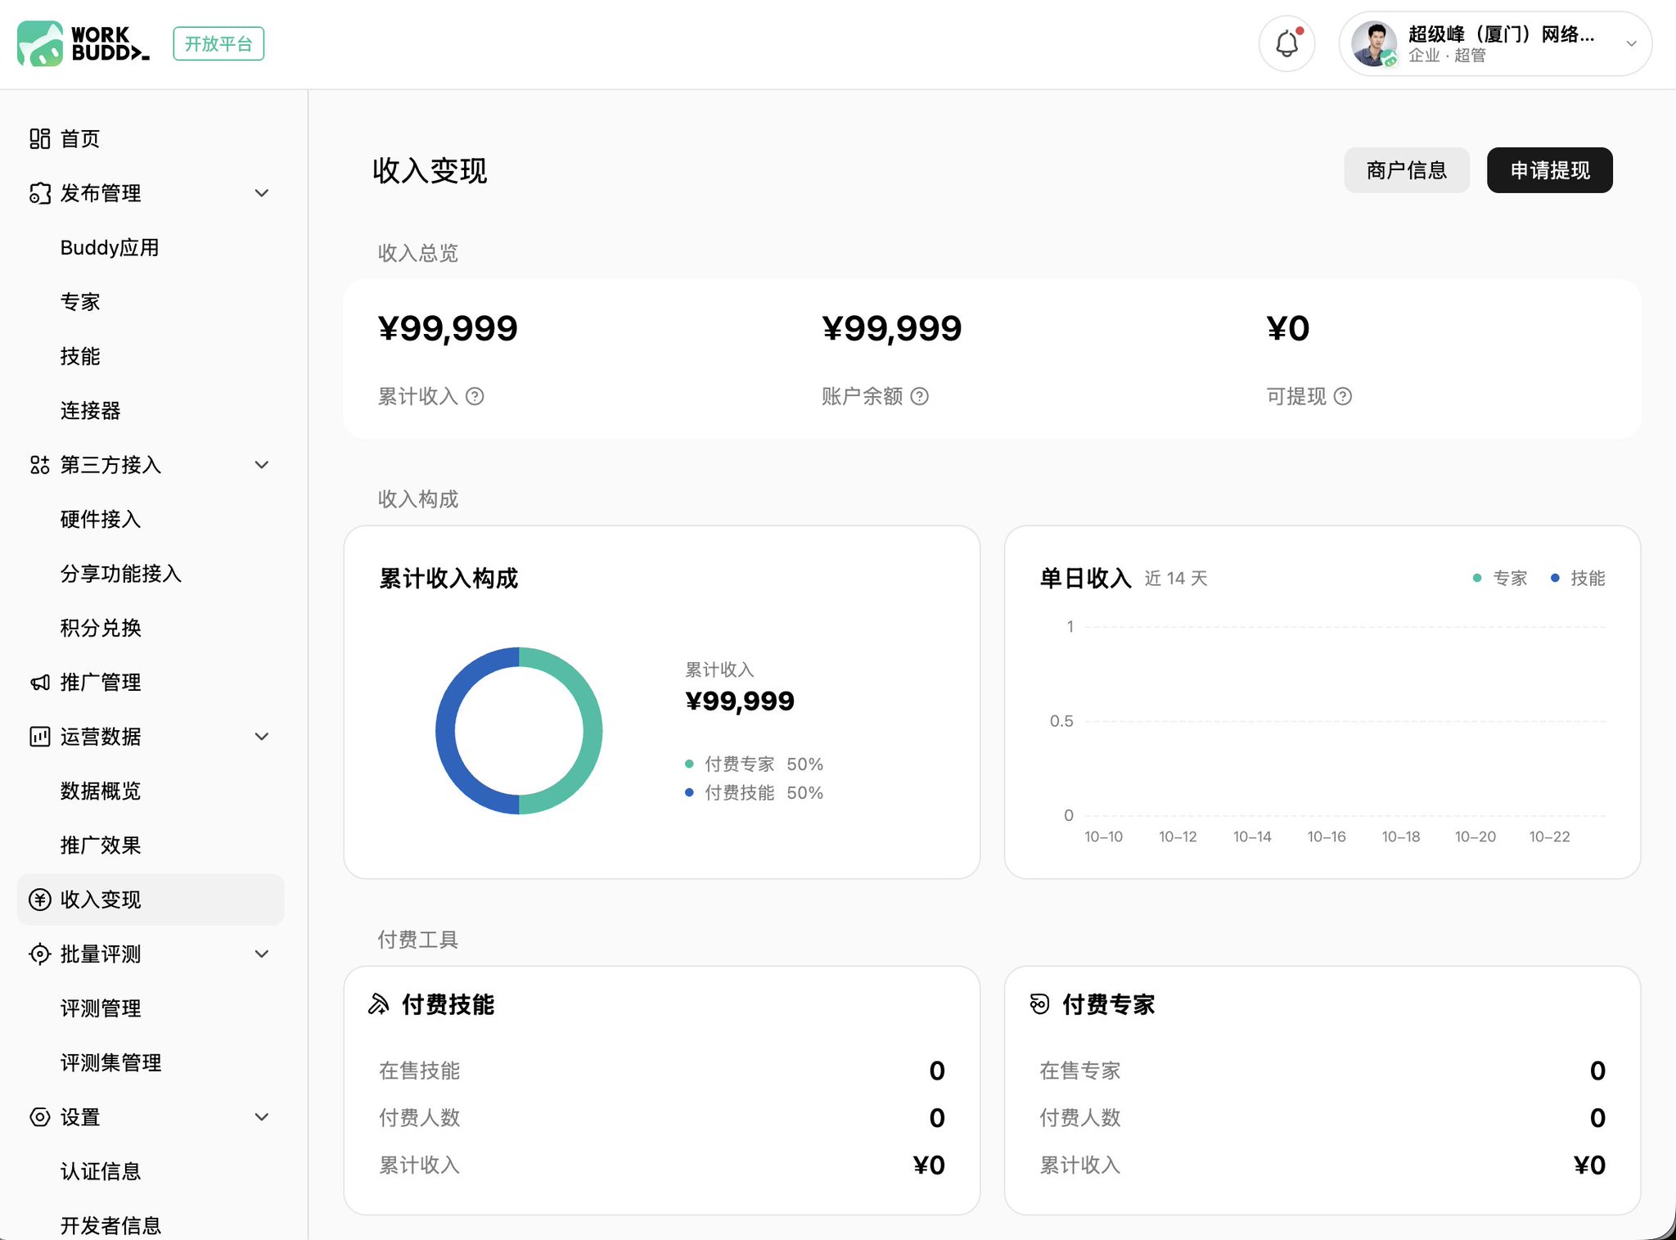This screenshot has height=1240, width=1676.
Task: Collapse the 批量评测 section chevron
Action: (262, 954)
